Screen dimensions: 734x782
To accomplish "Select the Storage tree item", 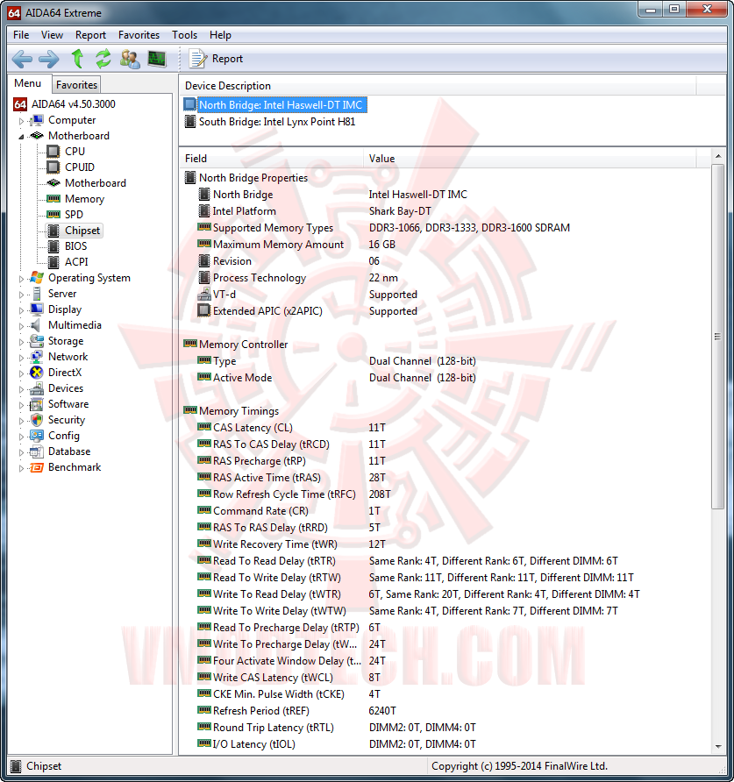I will pos(66,341).
